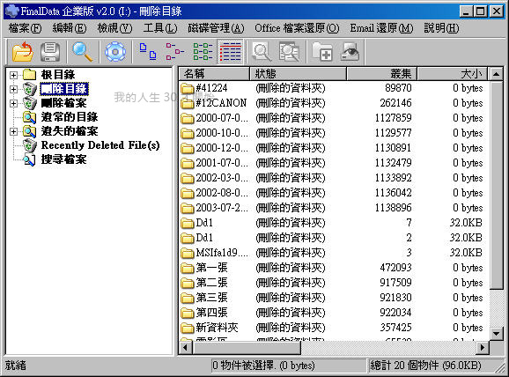Screen dimensions: 509x377
Task: Select 刪除檔案 in the tree
Action: (64, 103)
